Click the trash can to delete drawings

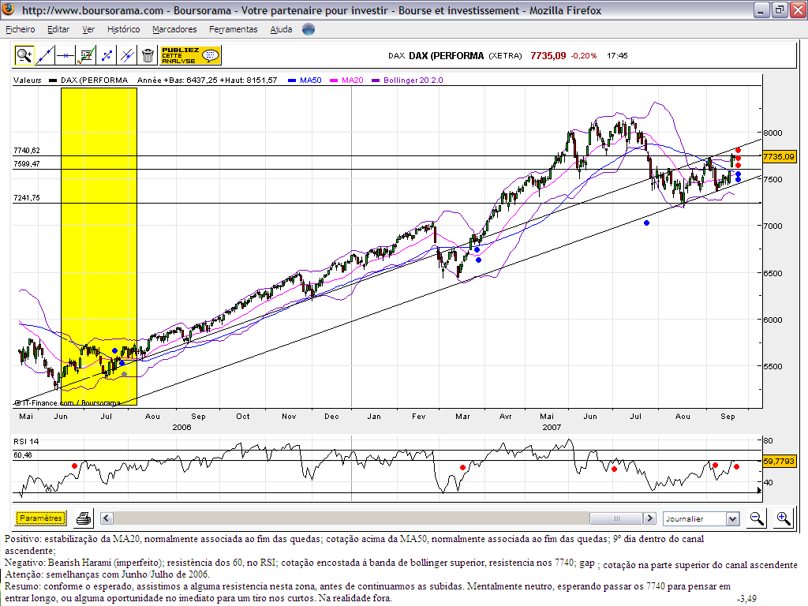click(148, 55)
